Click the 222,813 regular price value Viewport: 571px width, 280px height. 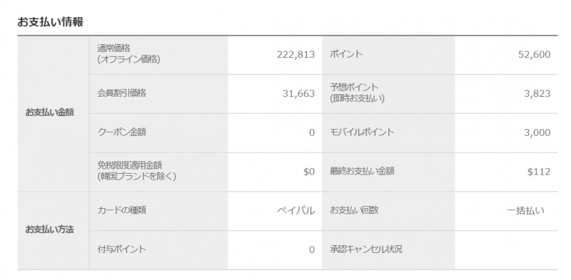click(x=295, y=55)
